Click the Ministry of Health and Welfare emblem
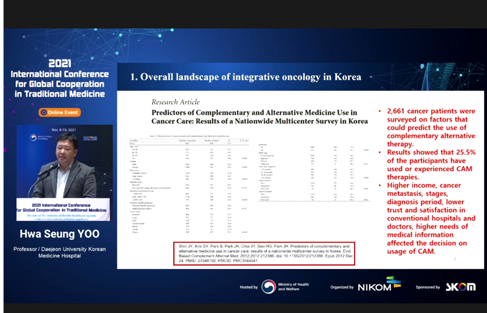Viewport: 487px width, 313px height. [x=268, y=287]
